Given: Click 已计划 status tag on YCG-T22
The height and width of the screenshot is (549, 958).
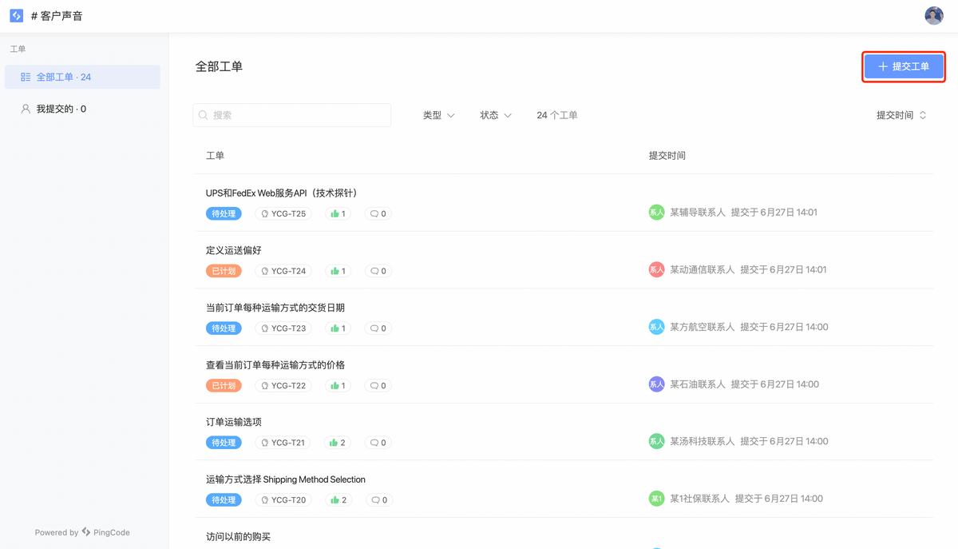Looking at the screenshot, I should (224, 385).
